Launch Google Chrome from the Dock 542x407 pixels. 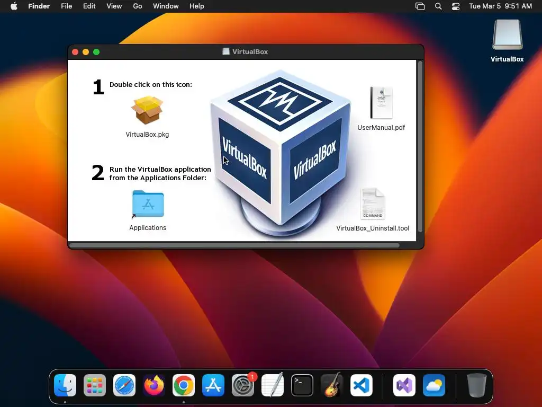click(x=184, y=385)
